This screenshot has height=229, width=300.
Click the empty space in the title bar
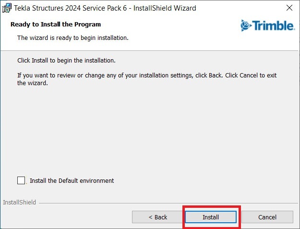235,8
